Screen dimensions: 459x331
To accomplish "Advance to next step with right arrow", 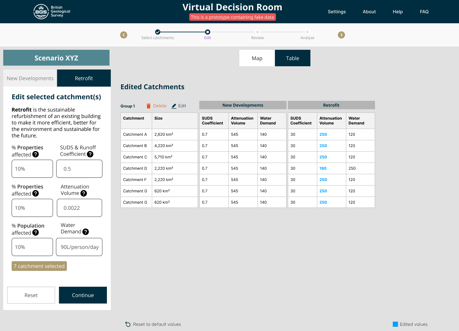I will coord(341,35).
